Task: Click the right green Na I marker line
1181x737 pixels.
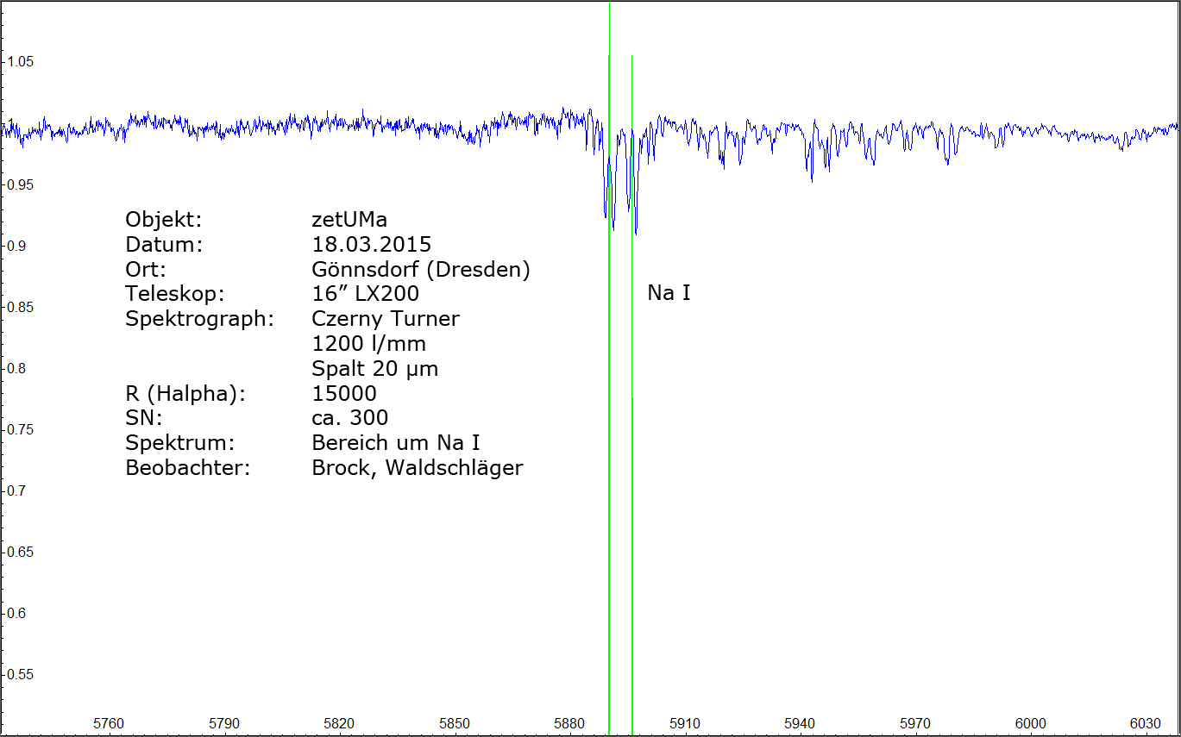Action: click(x=632, y=431)
